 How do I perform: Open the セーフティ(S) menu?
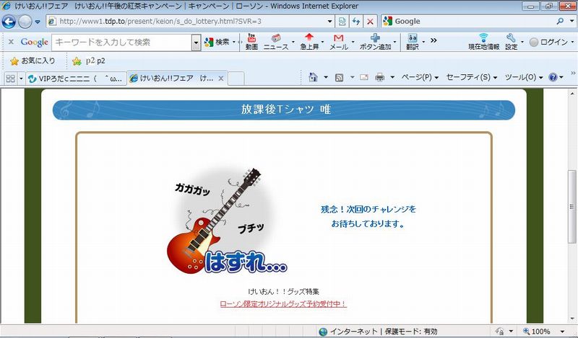tap(472, 77)
